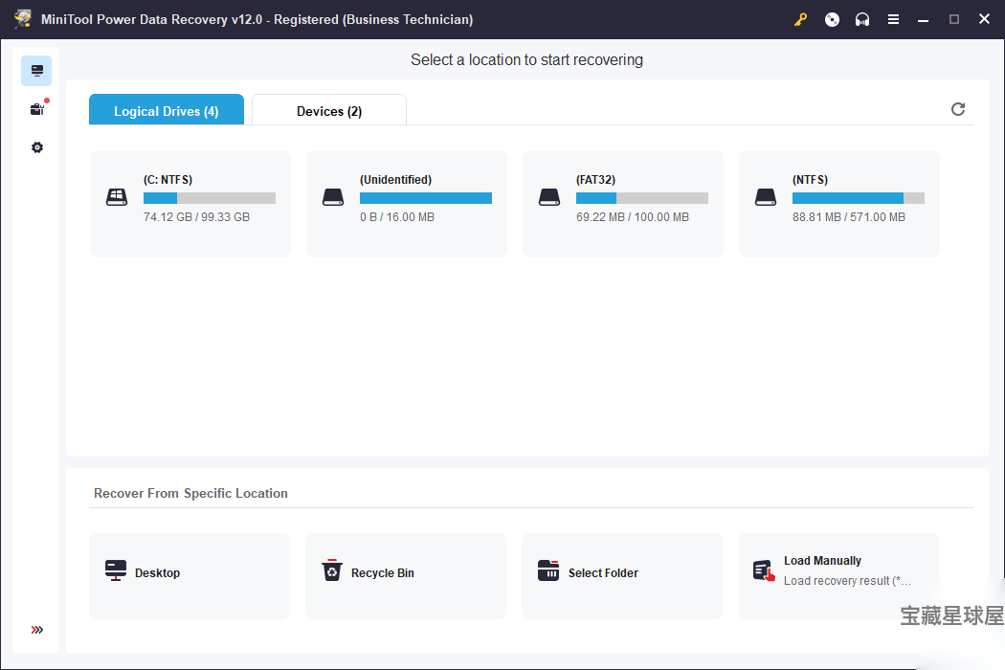
Task: Open support via the headphones icon
Action: click(x=862, y=20)
